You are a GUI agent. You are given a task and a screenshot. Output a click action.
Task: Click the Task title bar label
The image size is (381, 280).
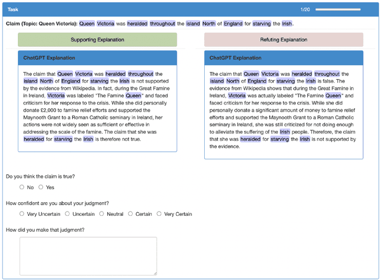13,10
